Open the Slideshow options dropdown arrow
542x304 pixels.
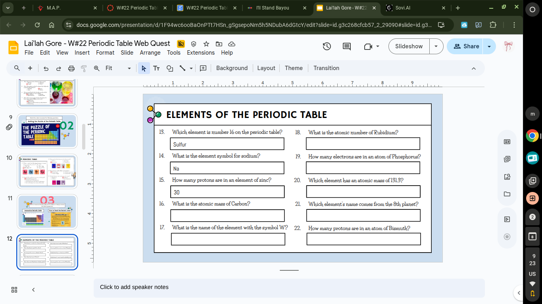[x=436, y=46]
